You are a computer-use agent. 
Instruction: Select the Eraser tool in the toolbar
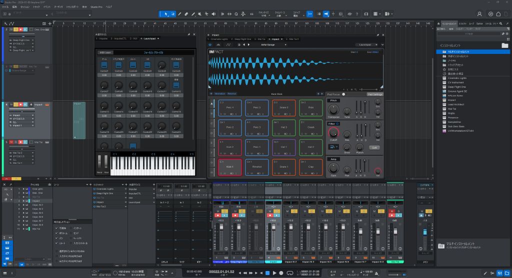(x=186, y=14)
